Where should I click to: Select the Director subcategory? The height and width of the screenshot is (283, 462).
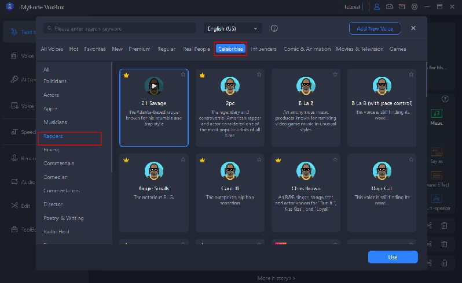53,204
